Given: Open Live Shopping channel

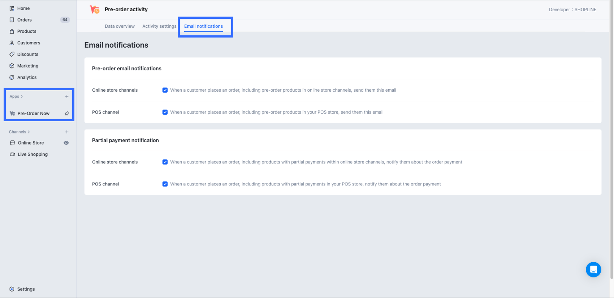Looking at the screenshot, I should point(33,154).
